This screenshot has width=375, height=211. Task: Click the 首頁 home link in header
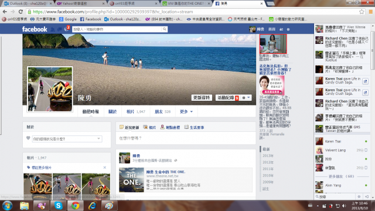272,29
